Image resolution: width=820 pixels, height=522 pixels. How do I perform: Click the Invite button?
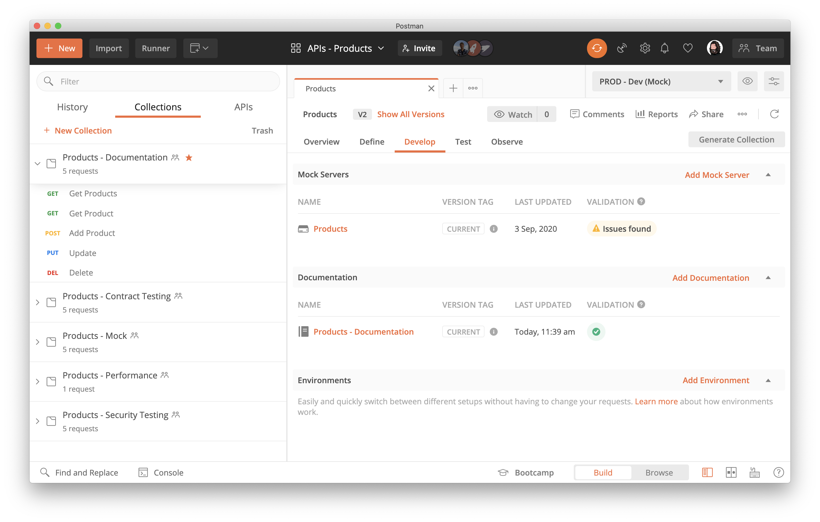pyautogui.click(x=420, y=48)
